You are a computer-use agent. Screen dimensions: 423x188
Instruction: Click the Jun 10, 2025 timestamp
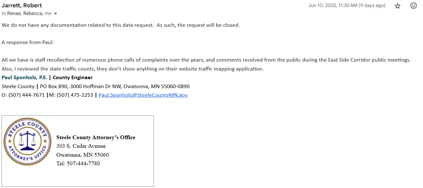[x=347, y=5]
